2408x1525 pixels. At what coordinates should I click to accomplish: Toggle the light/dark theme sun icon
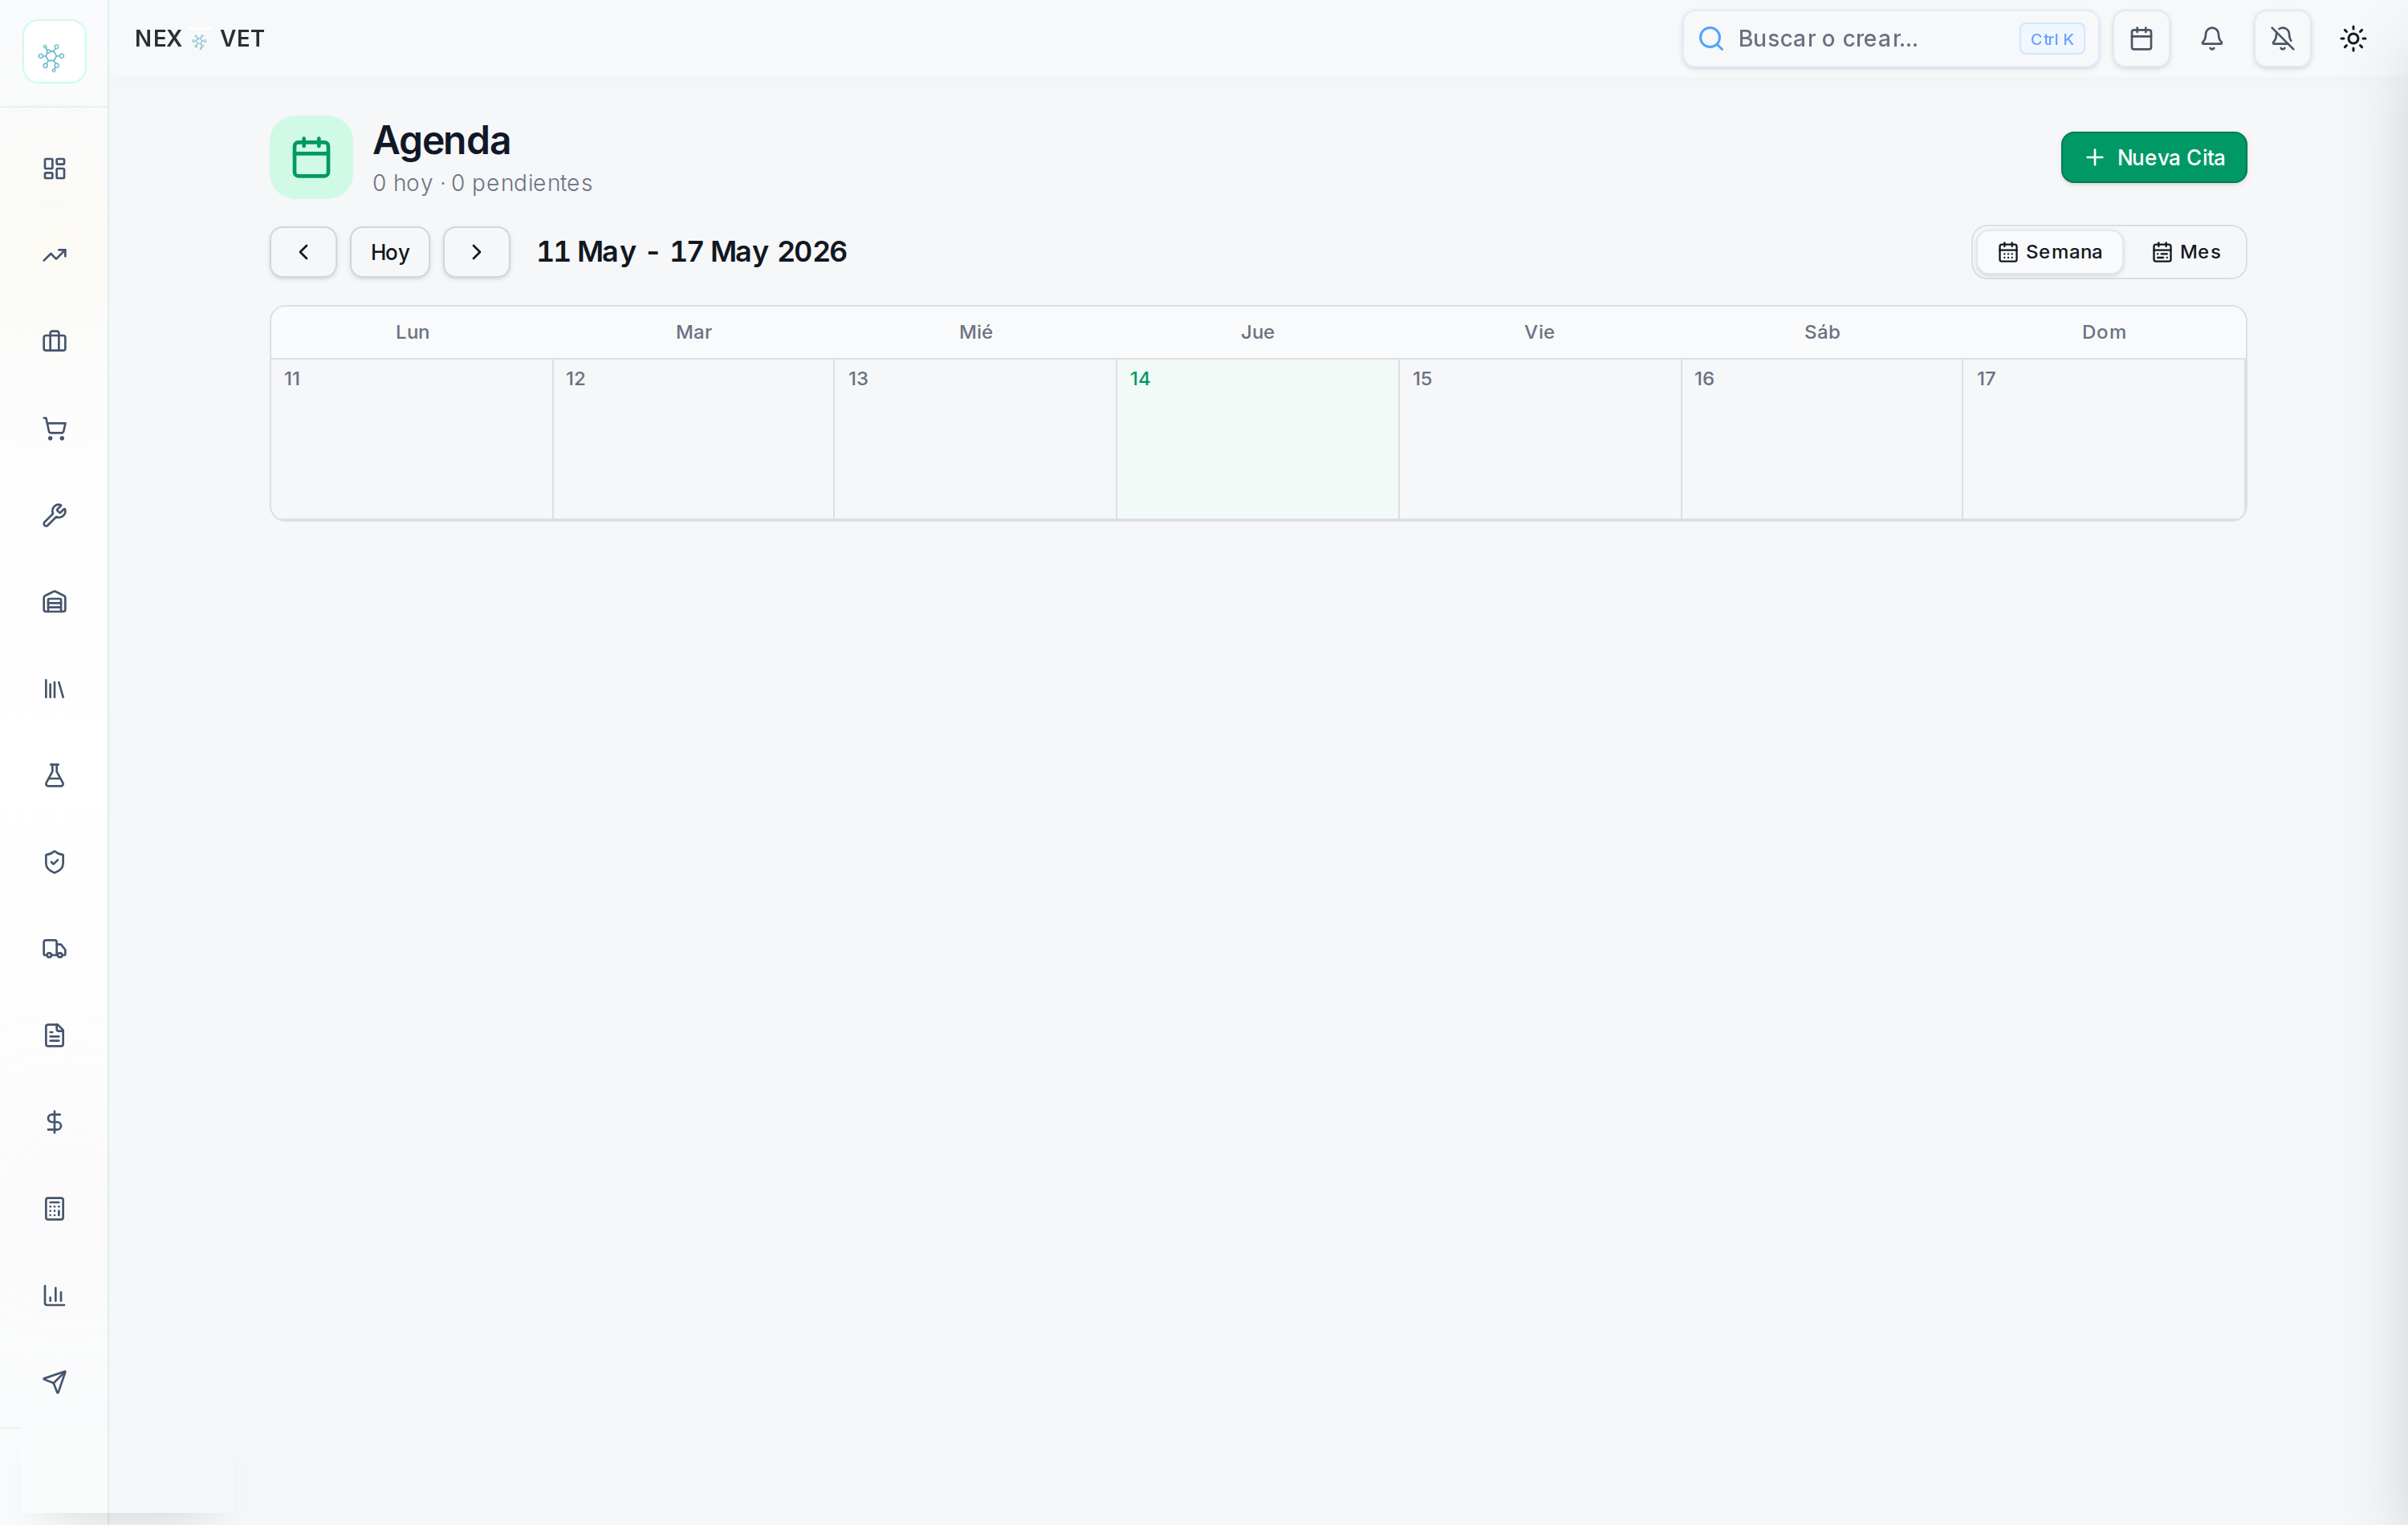[2353, 39]
